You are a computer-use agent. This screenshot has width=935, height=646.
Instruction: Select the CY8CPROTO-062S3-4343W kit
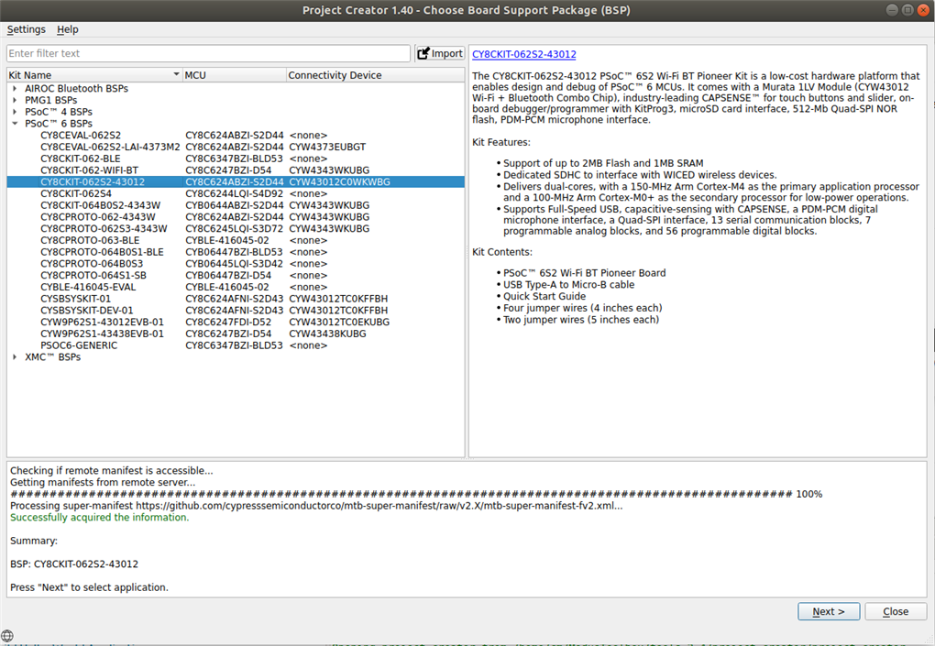coord(236,229)
